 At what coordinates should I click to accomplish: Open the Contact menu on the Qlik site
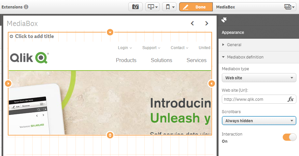click(179, 48)
